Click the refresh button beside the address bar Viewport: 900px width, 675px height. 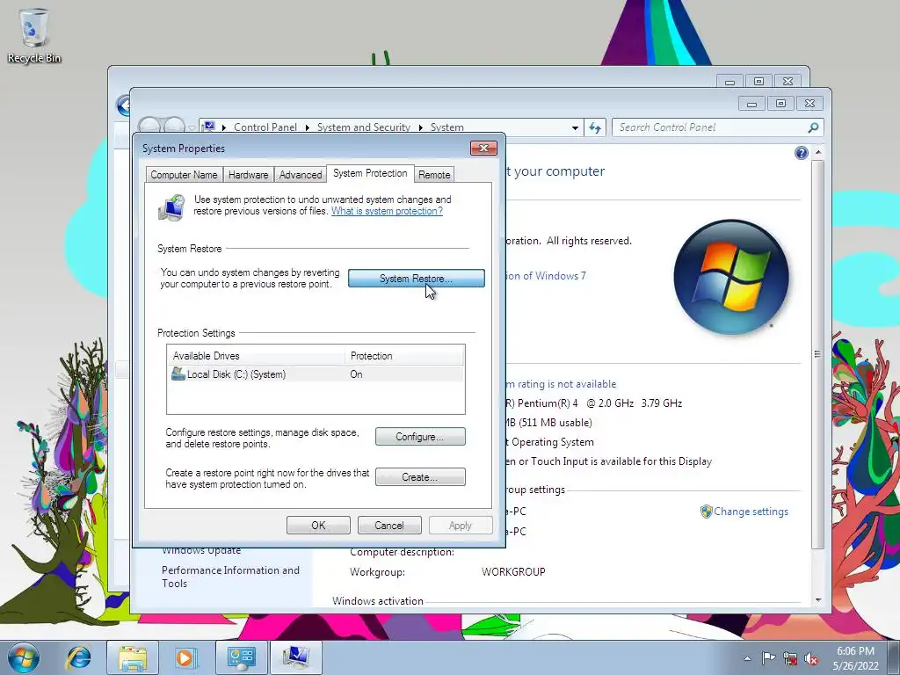(x=595, y=127)
